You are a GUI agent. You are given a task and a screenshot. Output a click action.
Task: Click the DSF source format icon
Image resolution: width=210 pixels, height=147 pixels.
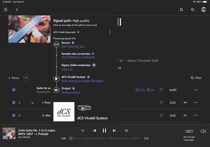(x=57, y=44)
